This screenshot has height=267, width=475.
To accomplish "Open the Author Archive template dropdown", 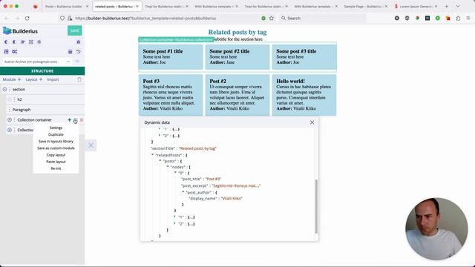I will (36, 62).
